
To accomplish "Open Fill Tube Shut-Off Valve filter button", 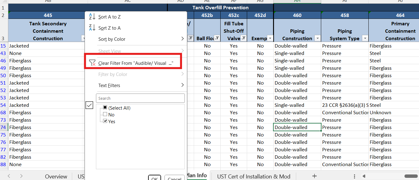I will (244, 38).
